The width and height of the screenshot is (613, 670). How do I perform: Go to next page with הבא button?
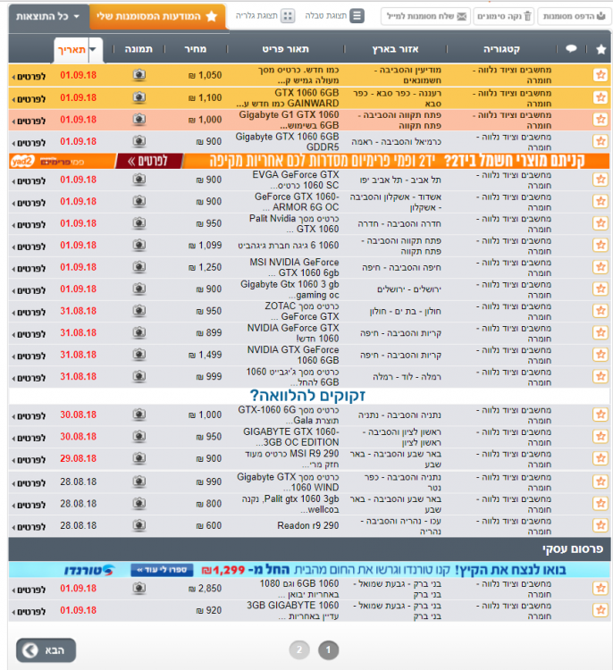(46, 650)
